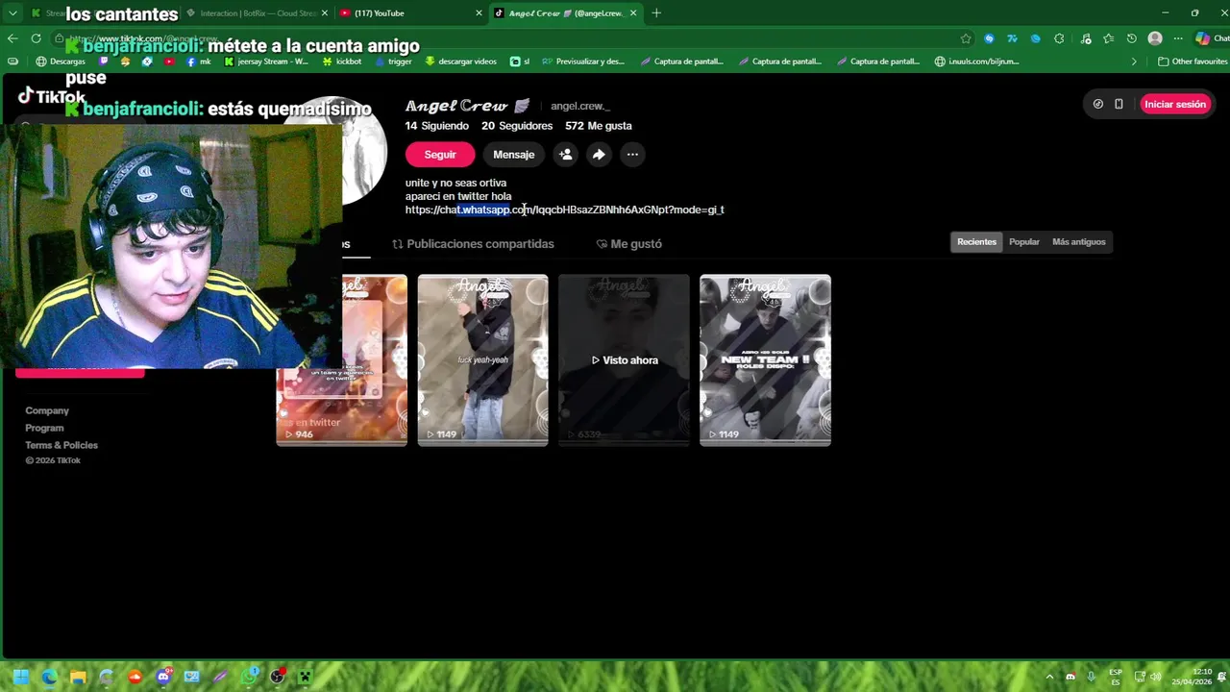Open the jeersay Stream bookmark
This screenshot has height=692, width=1230.
tap(266, 62)
